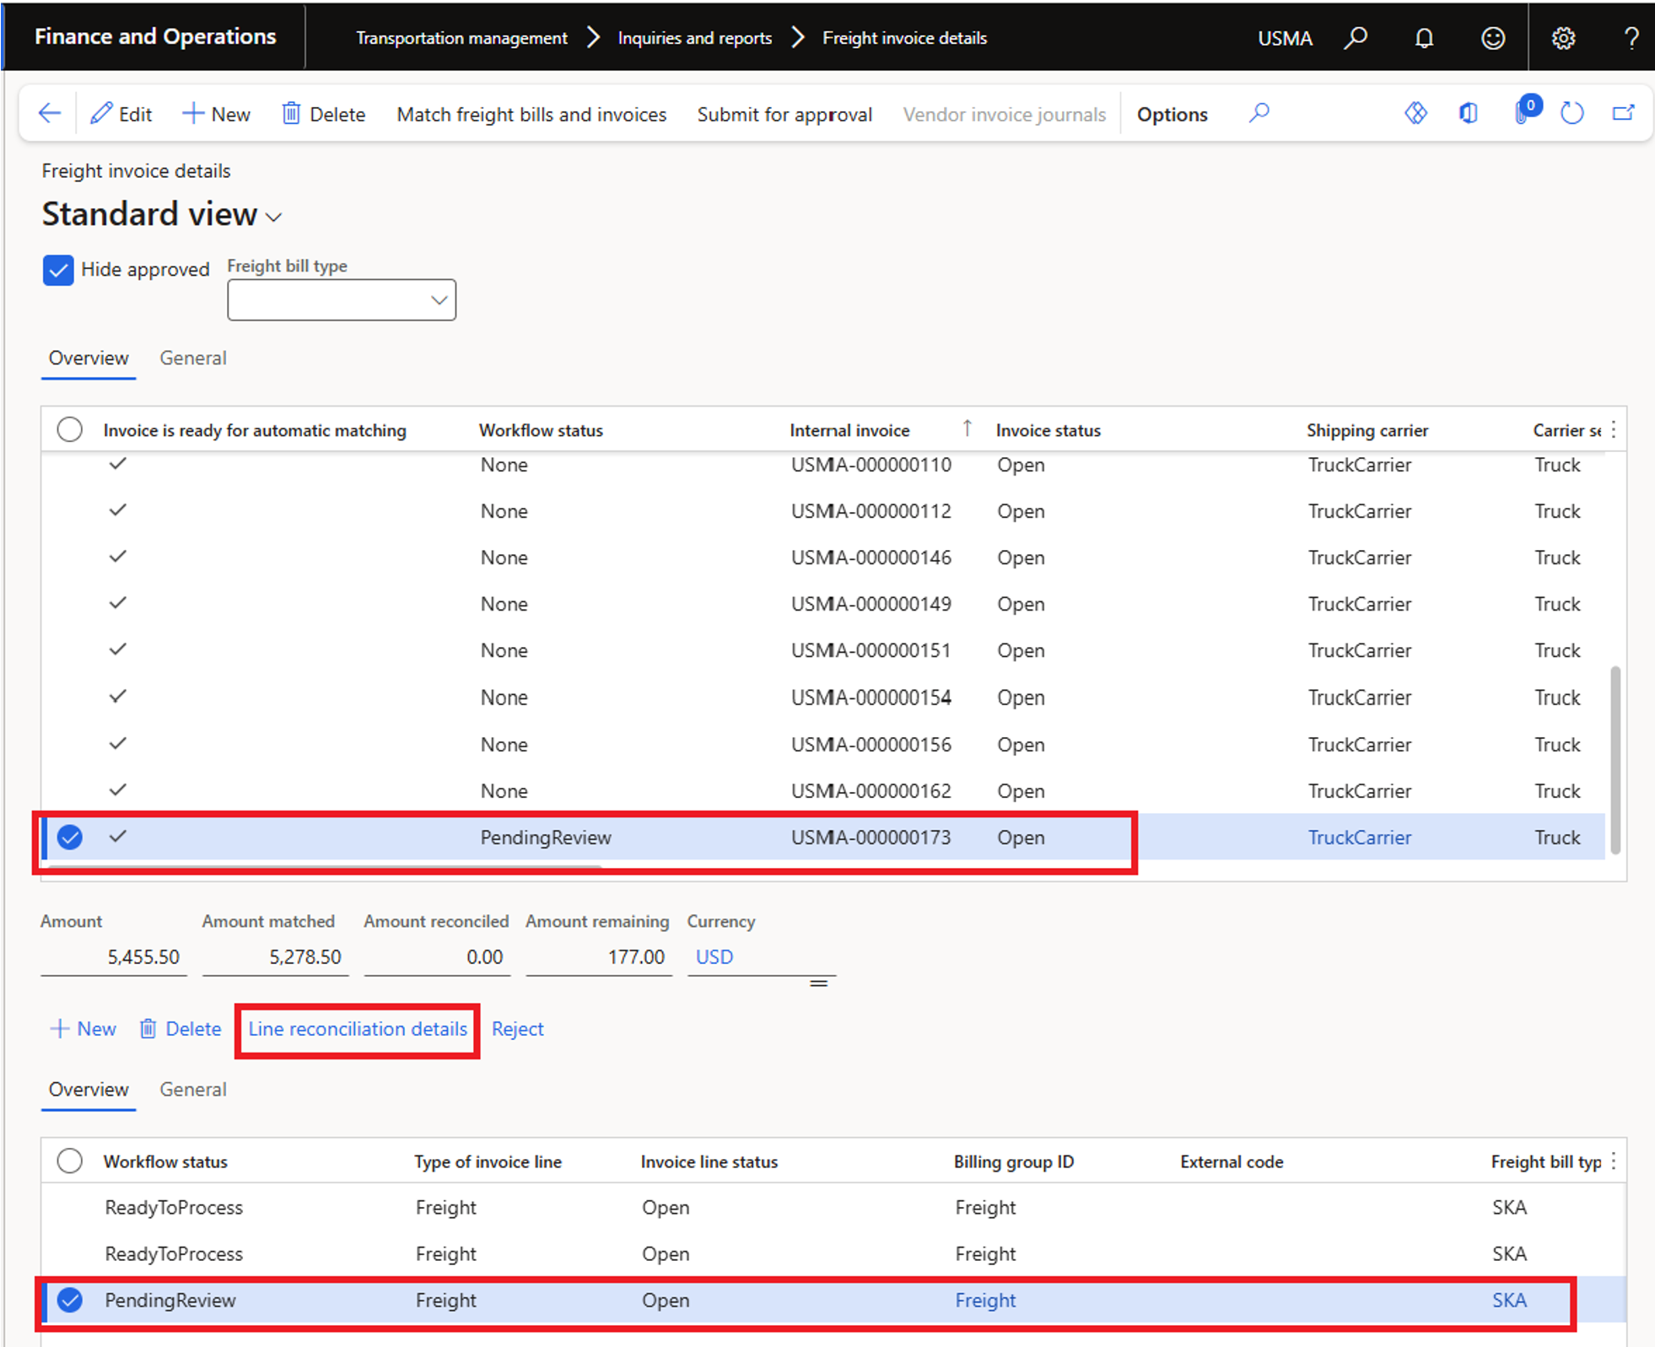Click the New button for invoice lines
Viewport: 1655px width, 1347px height.
(x=84, y=1029)
